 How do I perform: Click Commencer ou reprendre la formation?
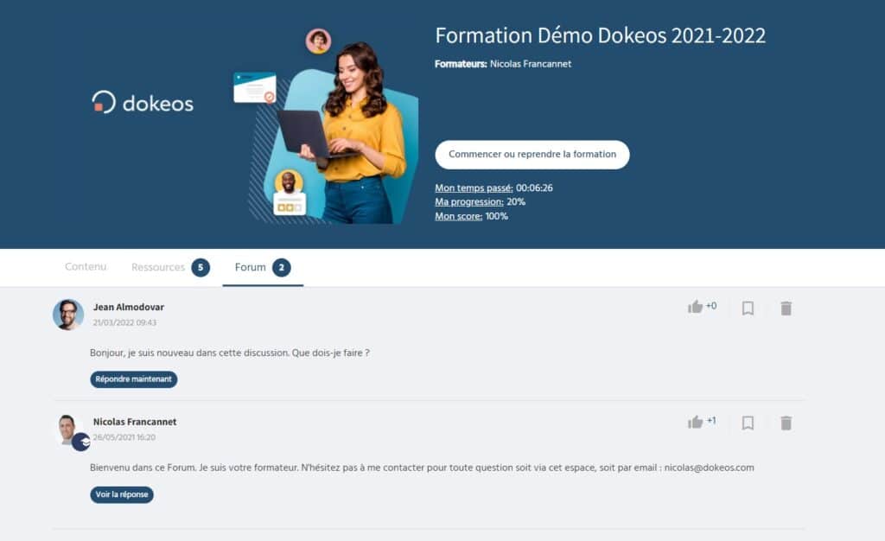532,155
